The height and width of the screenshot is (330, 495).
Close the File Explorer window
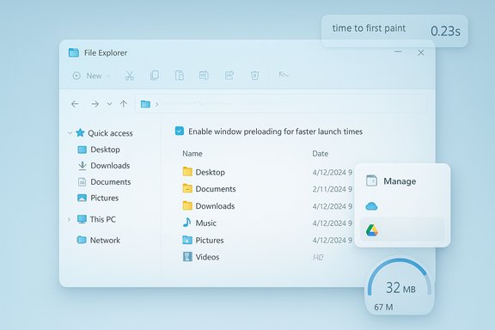point(421,52)
